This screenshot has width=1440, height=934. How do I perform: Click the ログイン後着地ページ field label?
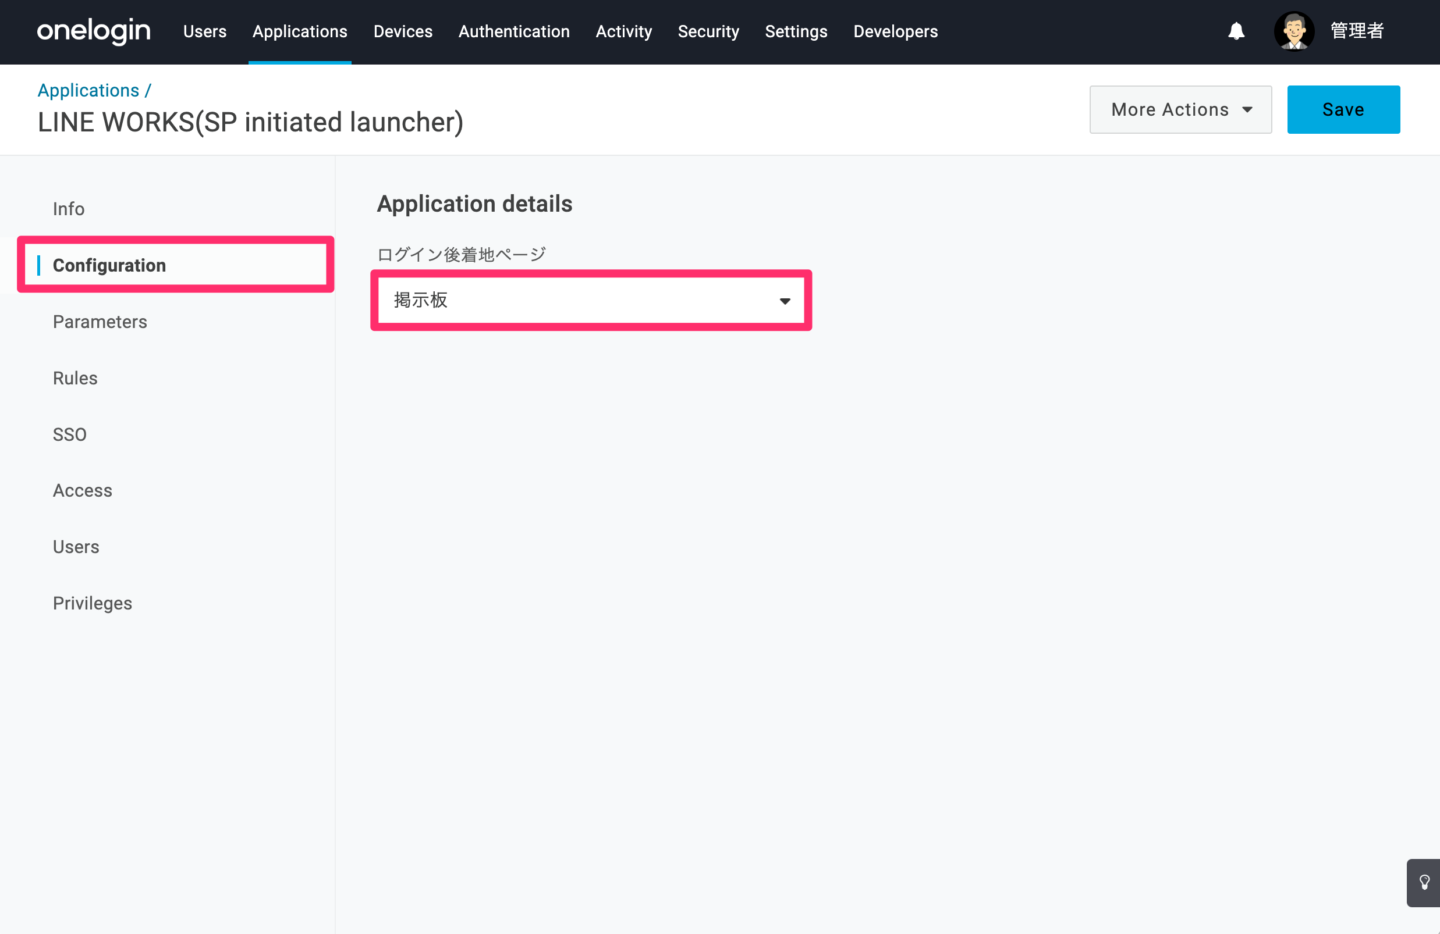[x=462, y=255]
